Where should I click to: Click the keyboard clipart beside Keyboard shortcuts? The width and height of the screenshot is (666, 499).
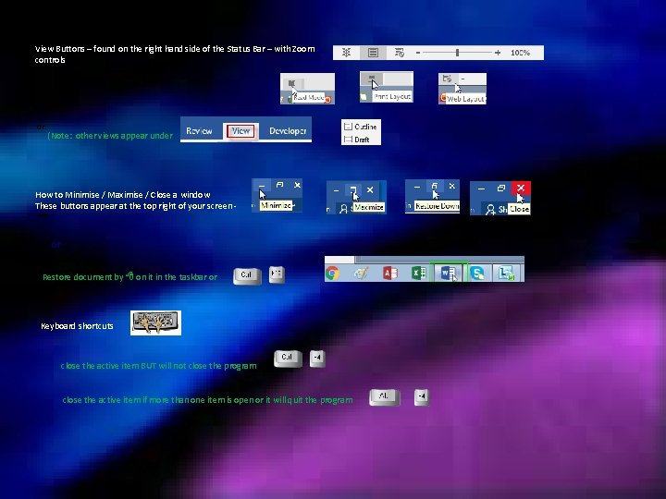[156, 323]
